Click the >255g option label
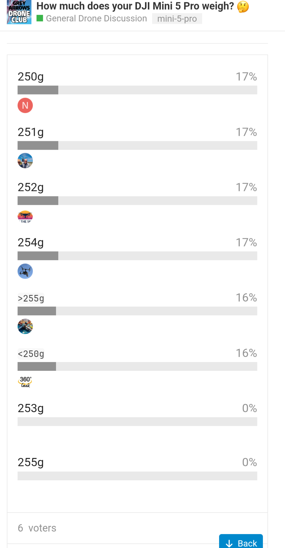This screenshot has width=285, height=548. pyautogui.click(x=31, y=298)
